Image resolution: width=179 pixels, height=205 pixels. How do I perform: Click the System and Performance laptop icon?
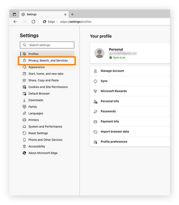pyautogui.click(x=24, y=127)
